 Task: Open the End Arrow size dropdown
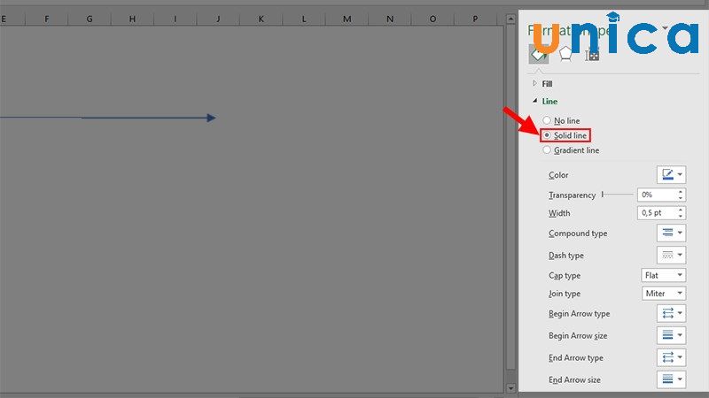pyautogui.click(x=671, y=379)
